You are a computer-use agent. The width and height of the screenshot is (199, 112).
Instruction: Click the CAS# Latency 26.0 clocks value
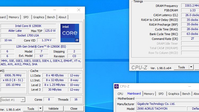click(190, 15)
